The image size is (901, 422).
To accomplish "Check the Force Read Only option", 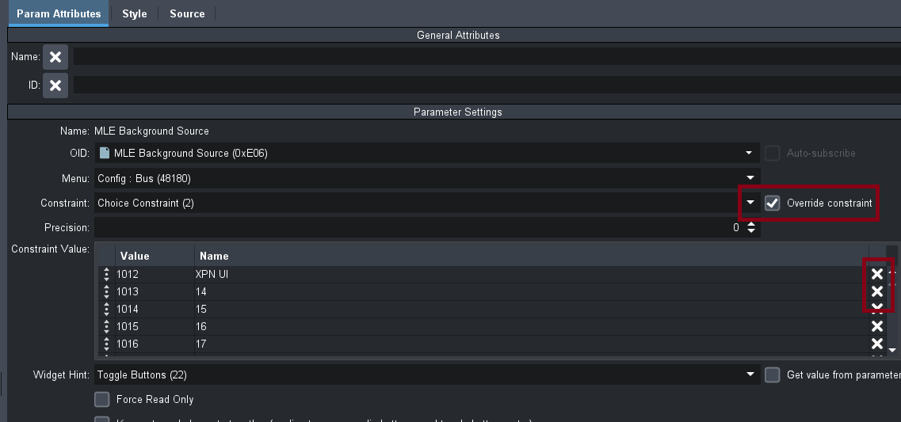I will pos(101,400).
